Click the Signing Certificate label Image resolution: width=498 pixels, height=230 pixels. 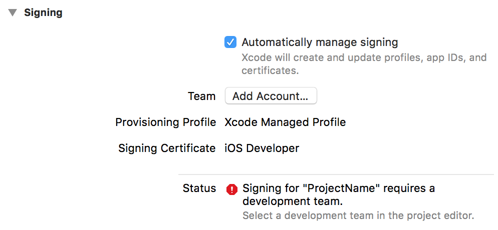(167, 148)
